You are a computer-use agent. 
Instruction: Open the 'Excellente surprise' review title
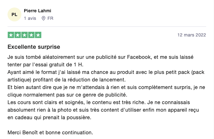(34, 47)
